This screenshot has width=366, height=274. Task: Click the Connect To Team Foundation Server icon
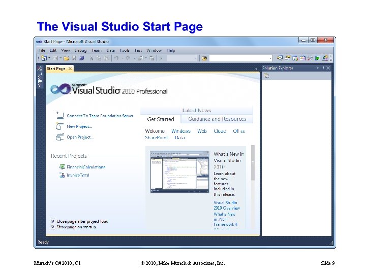pos(60,115)
